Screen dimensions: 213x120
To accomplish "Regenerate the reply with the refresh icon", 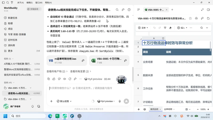I will pos(70,79).
